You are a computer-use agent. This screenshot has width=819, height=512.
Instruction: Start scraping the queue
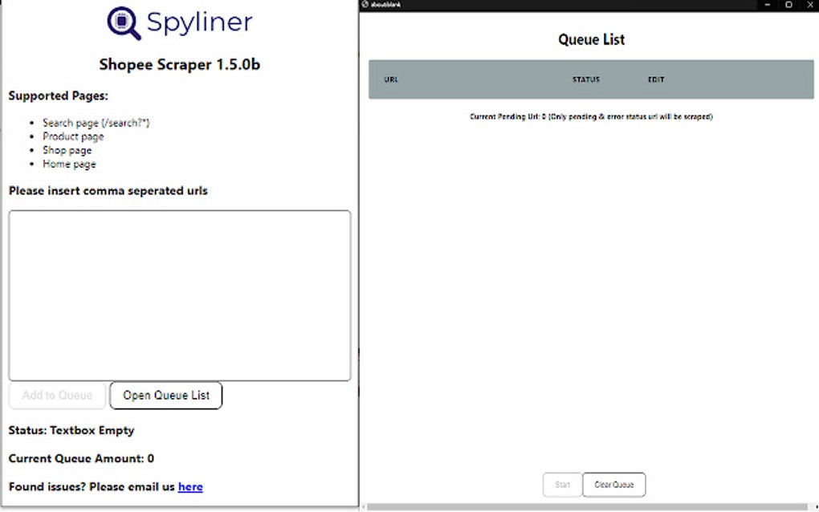(562, 484)
